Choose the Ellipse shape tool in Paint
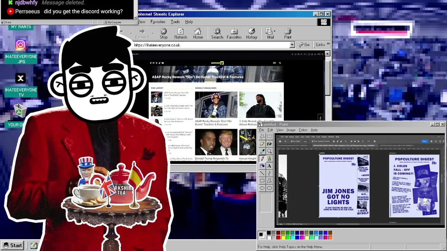This screenshot has width=447, height=251. coord(262,188)
